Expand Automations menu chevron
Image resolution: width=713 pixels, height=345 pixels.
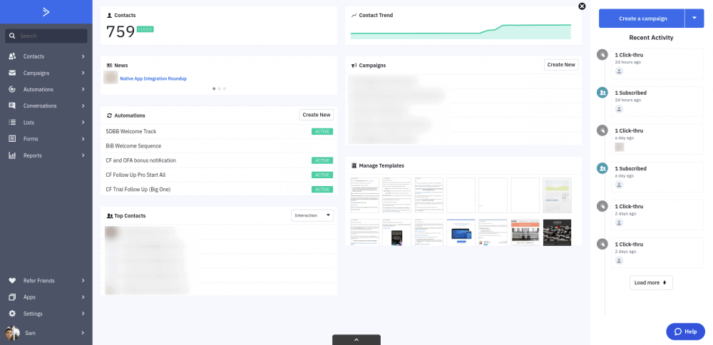click(83, 89)
